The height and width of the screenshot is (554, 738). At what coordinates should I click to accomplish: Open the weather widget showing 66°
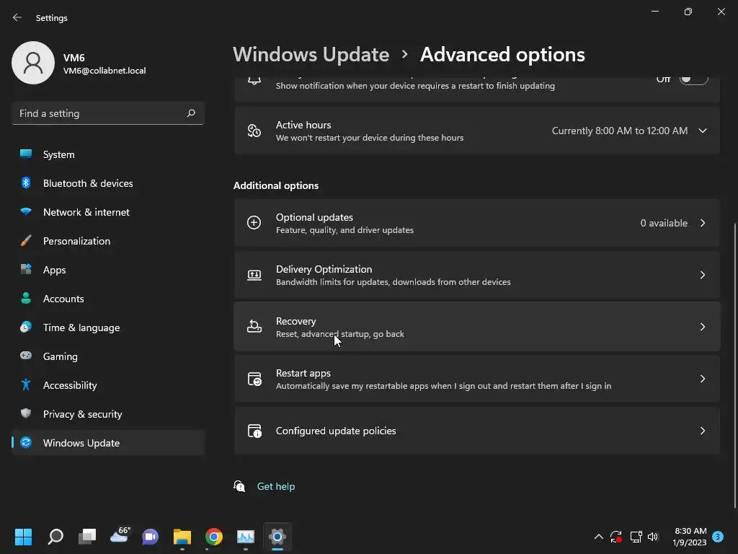(x=120, y=536)
